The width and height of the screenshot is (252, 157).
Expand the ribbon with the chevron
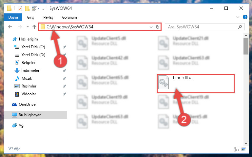238,17
